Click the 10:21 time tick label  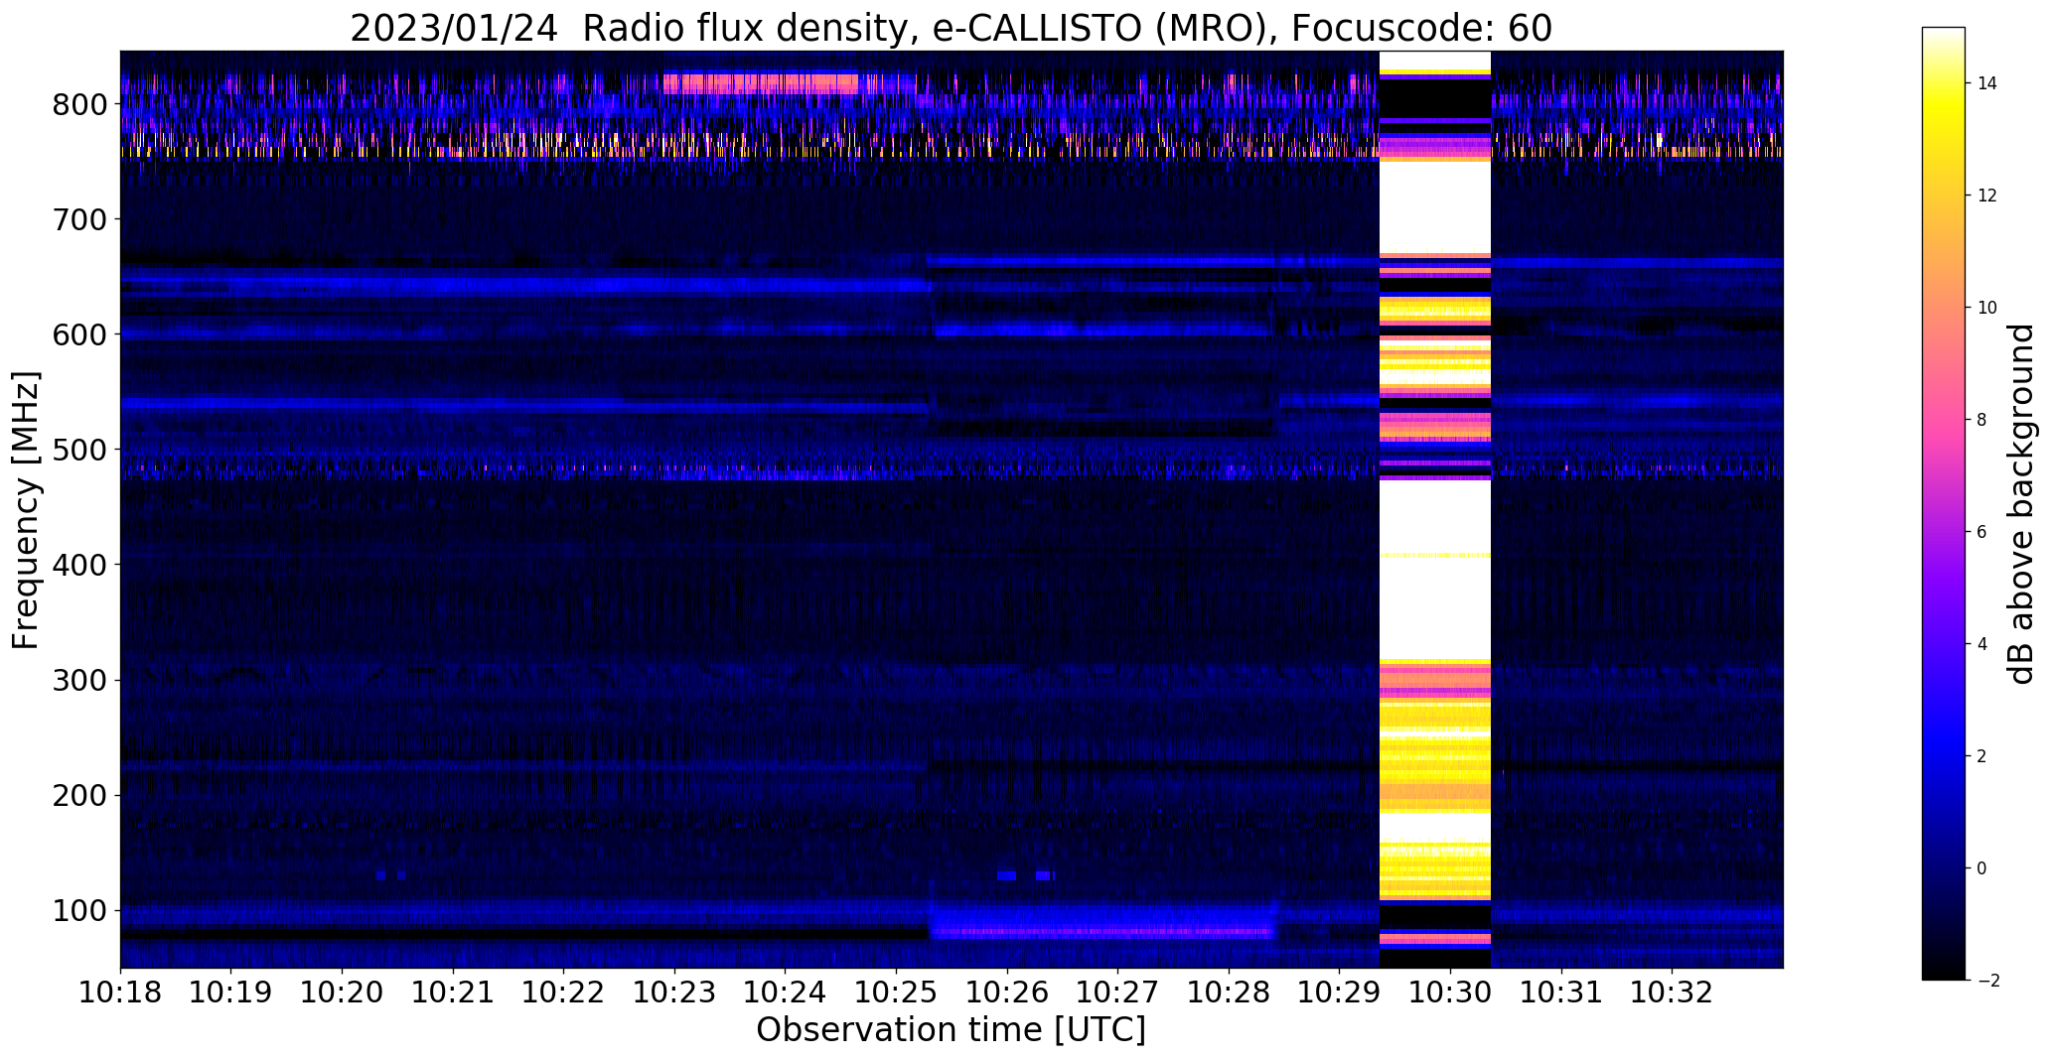(453, 993)
